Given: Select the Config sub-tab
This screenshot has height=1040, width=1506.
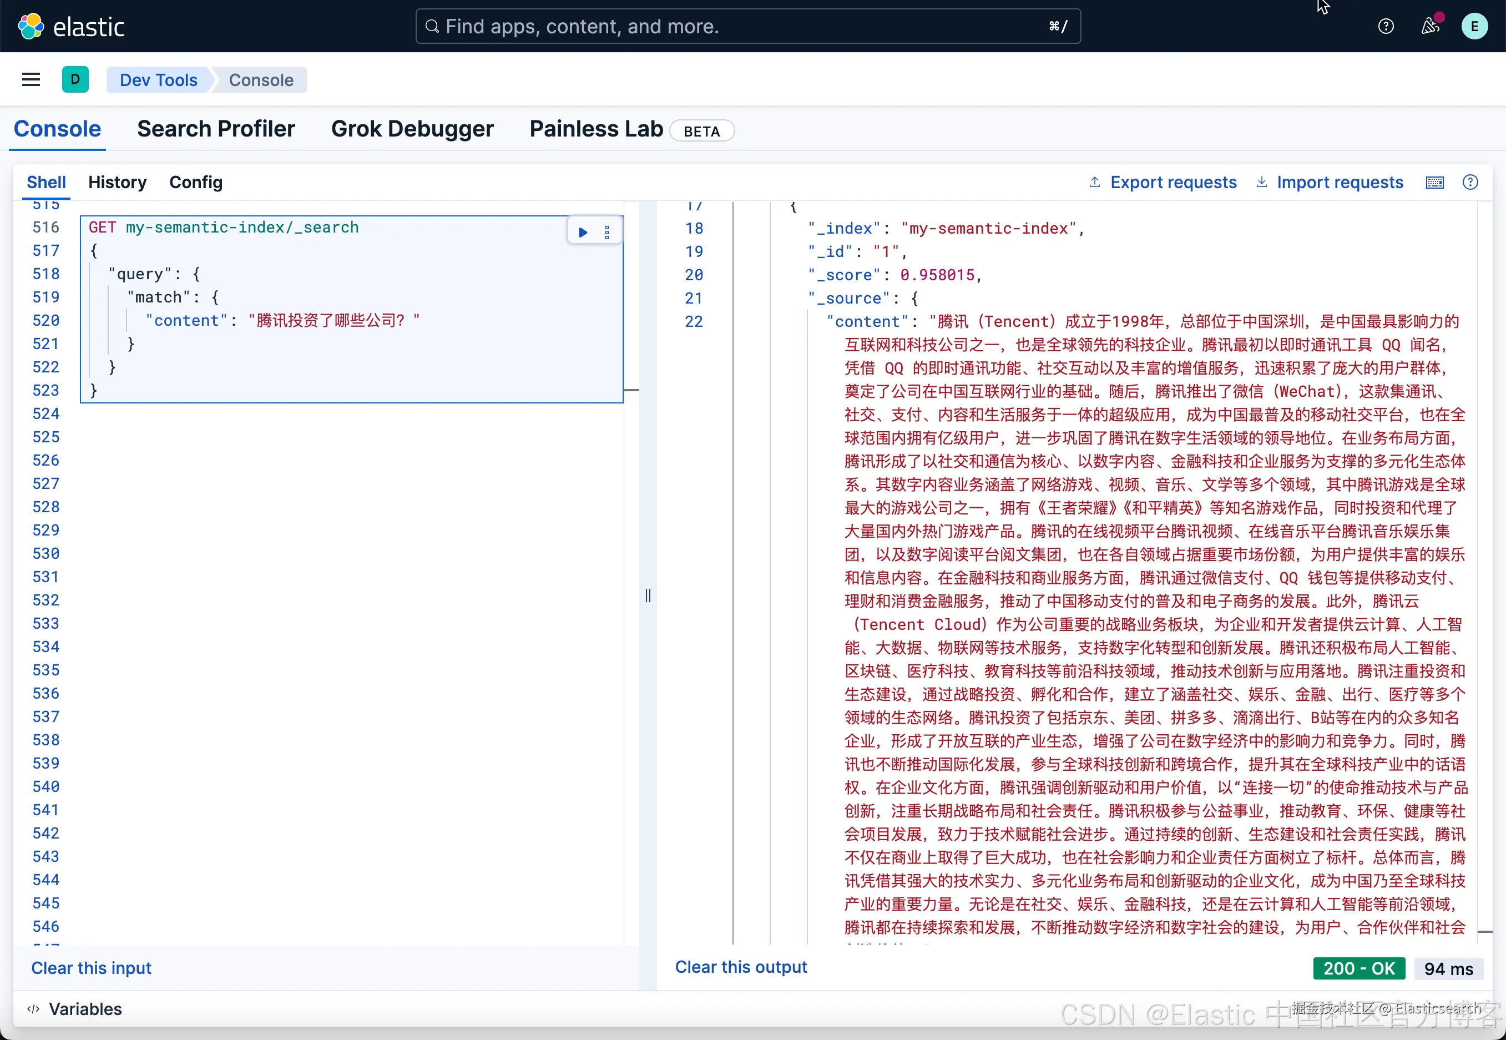Looking at the screenshot, I should point(196,183).
